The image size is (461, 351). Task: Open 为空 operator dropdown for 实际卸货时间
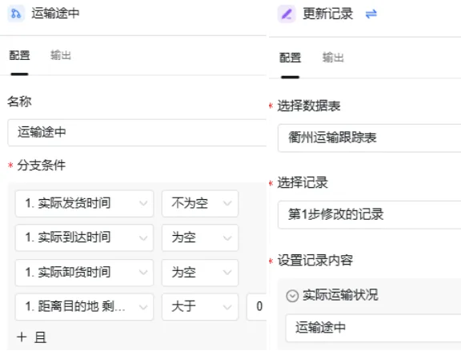coord(200,273)
